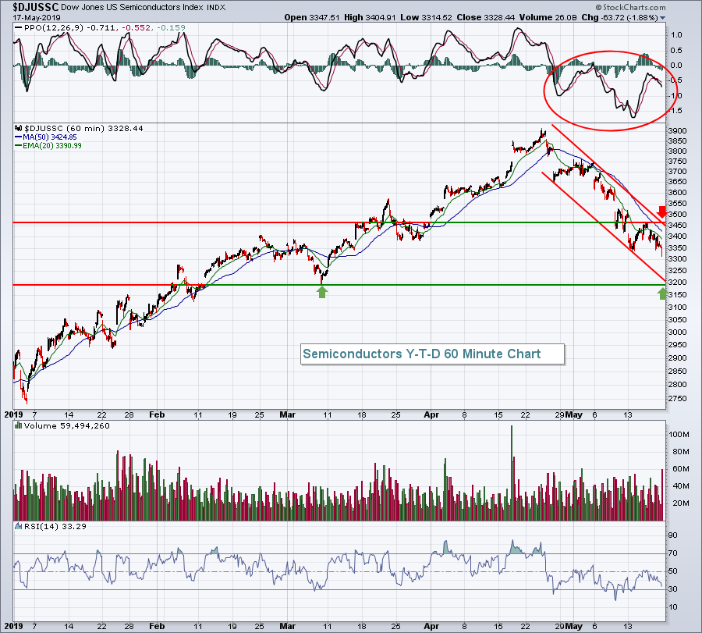Click the candlestick icon beside $DJUSSC (60 min)
The width and height of the screenshot is (702, 633).
point(19,129)
